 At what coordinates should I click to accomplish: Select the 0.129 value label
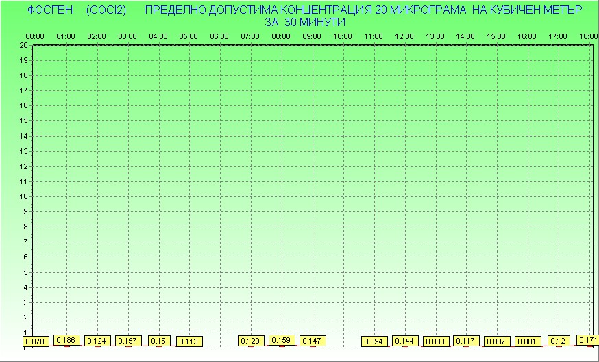pyautogui.click(x=250, y=340)
